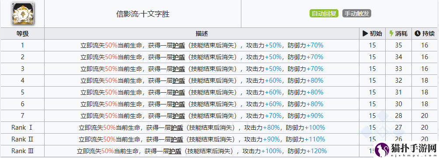Click the consumption value 35
This screenshot has height=158, width=439.
(x=399, y=45)
